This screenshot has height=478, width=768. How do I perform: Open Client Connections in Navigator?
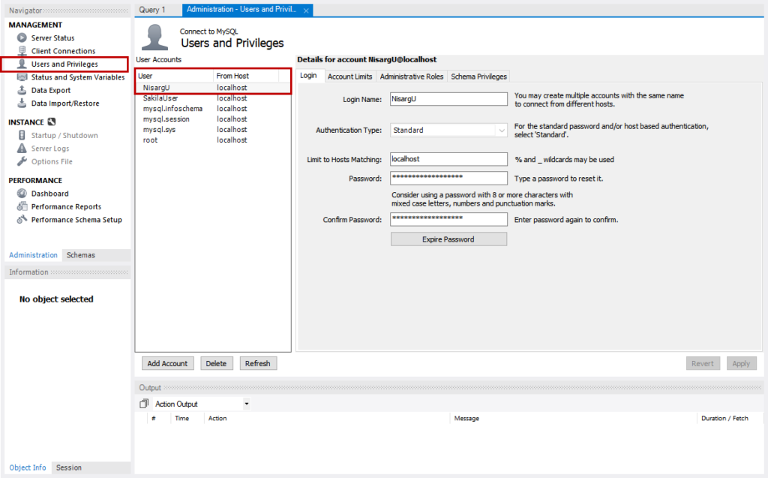pos(63,51)
